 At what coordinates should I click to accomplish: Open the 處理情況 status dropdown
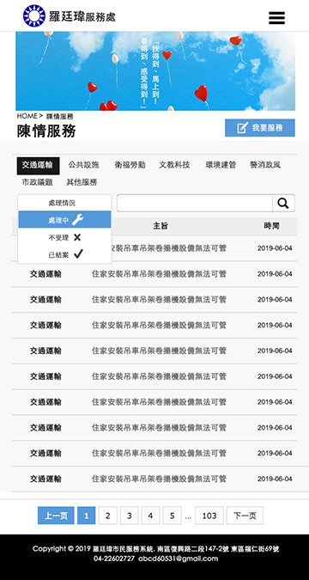(64, 203)
